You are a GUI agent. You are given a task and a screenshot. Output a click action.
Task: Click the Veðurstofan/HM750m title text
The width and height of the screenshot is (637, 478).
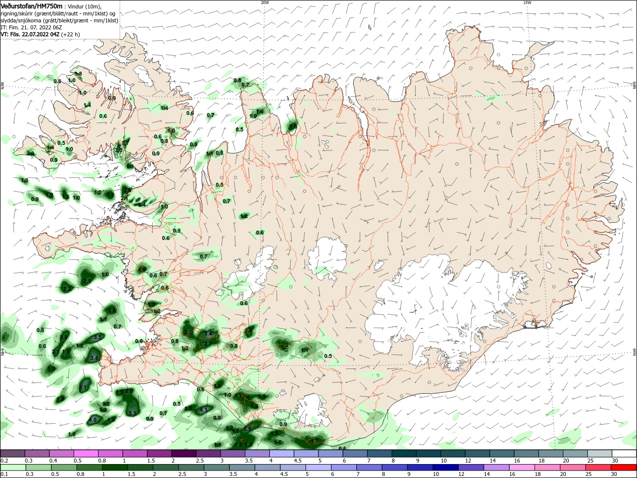click(31, 6)
